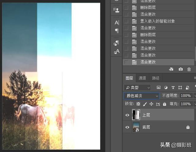
Task: Select the 上层 layer name
Action: [146, 115]
